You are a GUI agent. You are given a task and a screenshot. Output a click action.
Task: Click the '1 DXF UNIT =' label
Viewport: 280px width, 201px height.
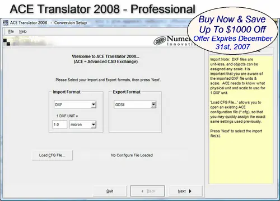[67, 116]
